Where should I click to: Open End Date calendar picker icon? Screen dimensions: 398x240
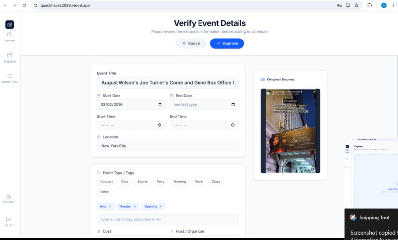233,104
